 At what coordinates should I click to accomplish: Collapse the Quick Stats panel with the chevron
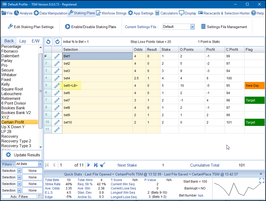click(261, 174)
